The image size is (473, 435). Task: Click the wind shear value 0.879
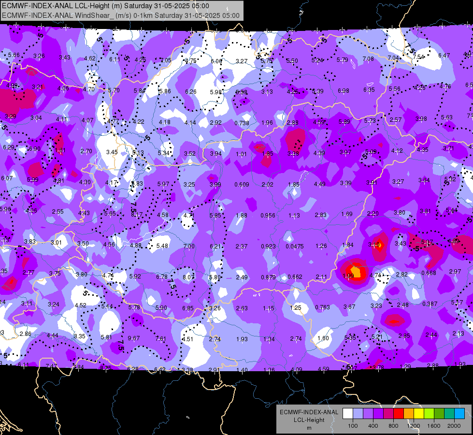point(268,277)
